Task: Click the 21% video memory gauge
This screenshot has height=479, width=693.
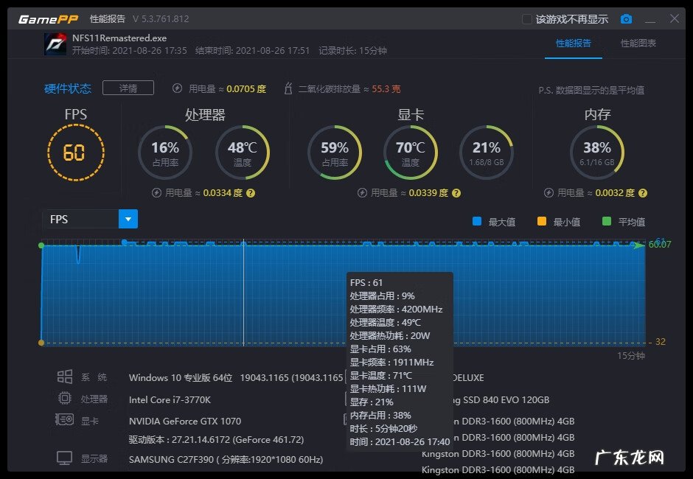Action: (x=487, y=153)
